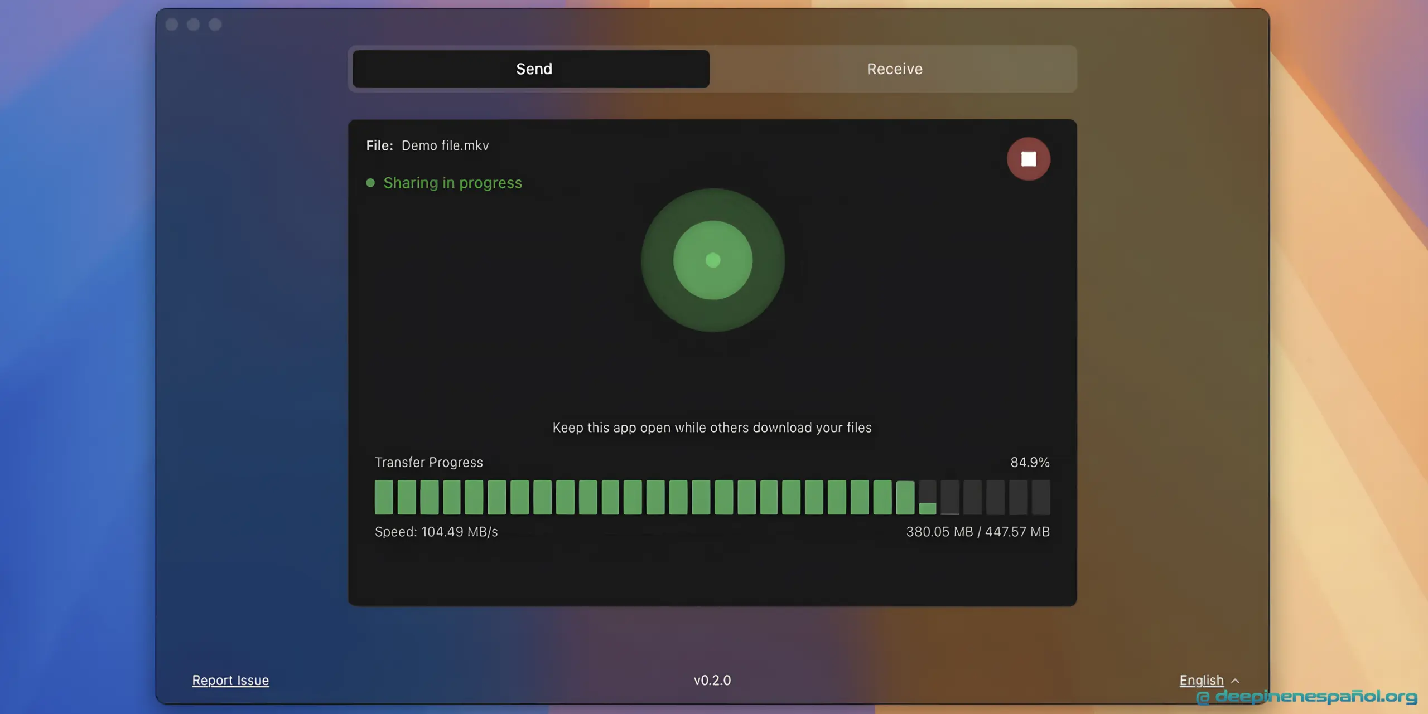Click the green status dot beside Sharing in progress
The image size is (1428, 714).
(x=370, y=183)
